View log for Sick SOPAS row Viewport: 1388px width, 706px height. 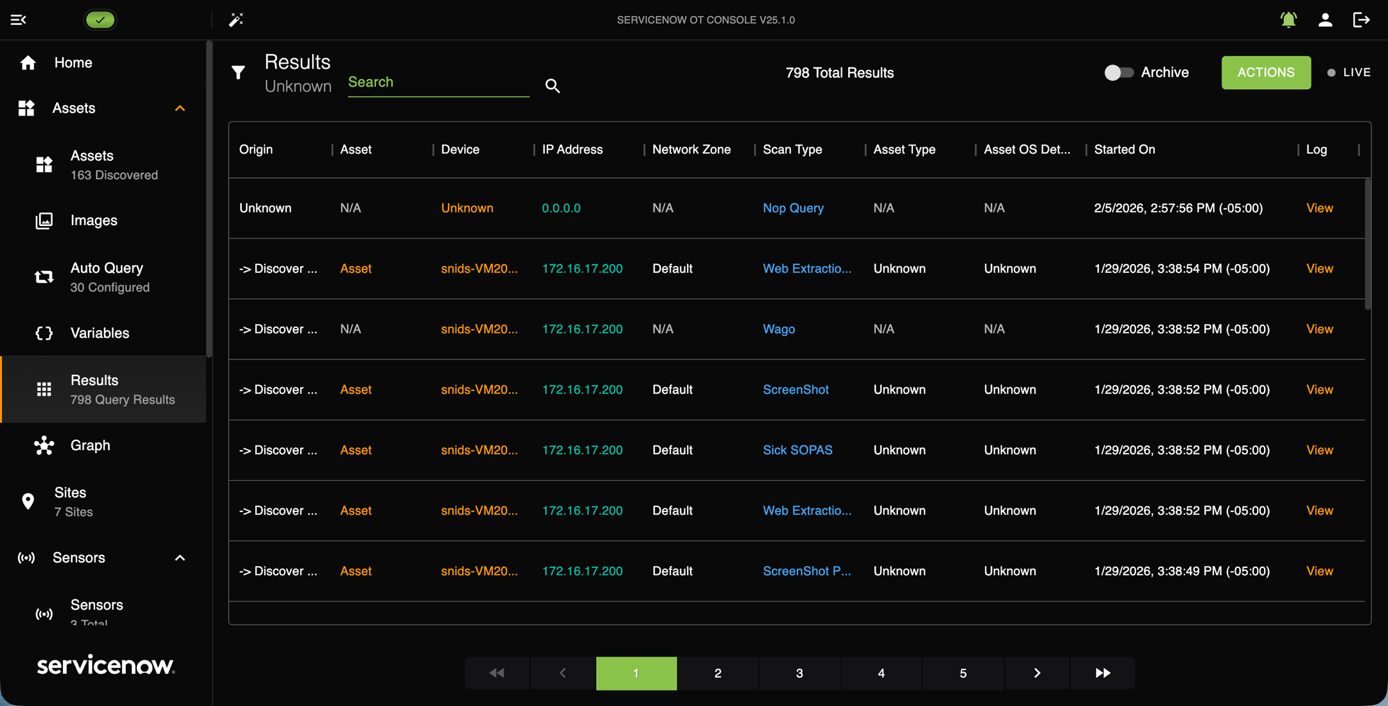pyautogui.click(x=1319, y=450)
